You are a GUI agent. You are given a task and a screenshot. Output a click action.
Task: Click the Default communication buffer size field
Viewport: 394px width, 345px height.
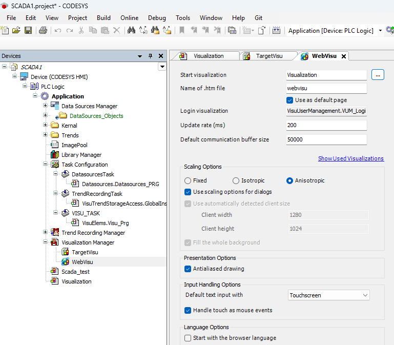coord(326,139)
